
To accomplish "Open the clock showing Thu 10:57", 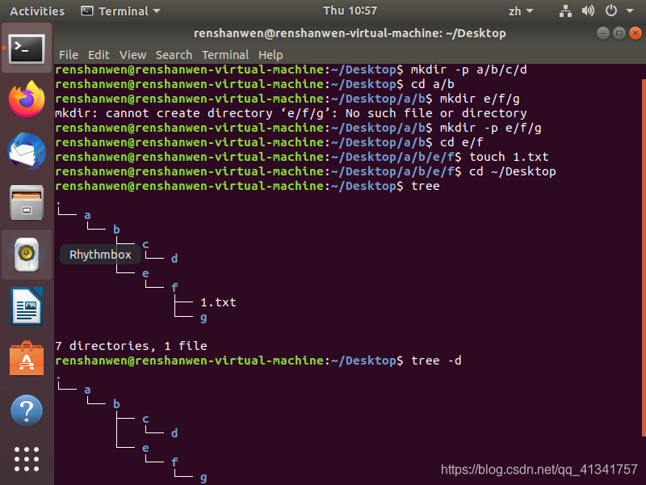I will pos(350,11).
